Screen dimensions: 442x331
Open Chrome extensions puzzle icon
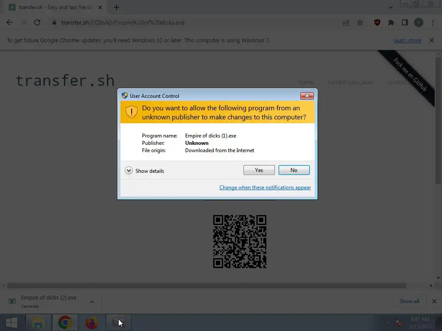click(x=391, y=22)
